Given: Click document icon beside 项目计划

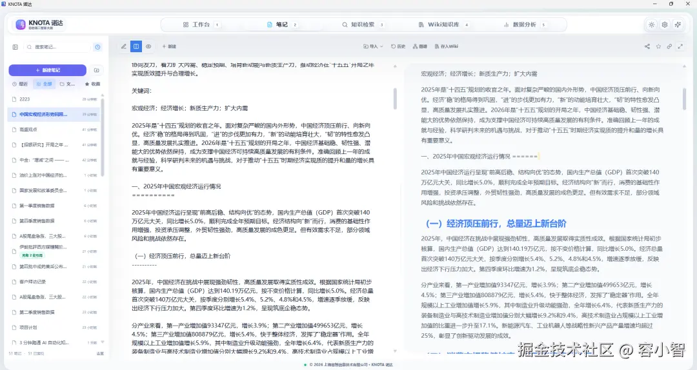Looking at the screenshot, I should 14,327.
